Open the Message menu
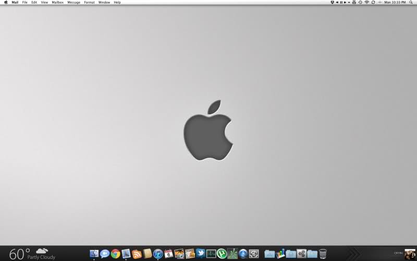 tap(73, 3)
